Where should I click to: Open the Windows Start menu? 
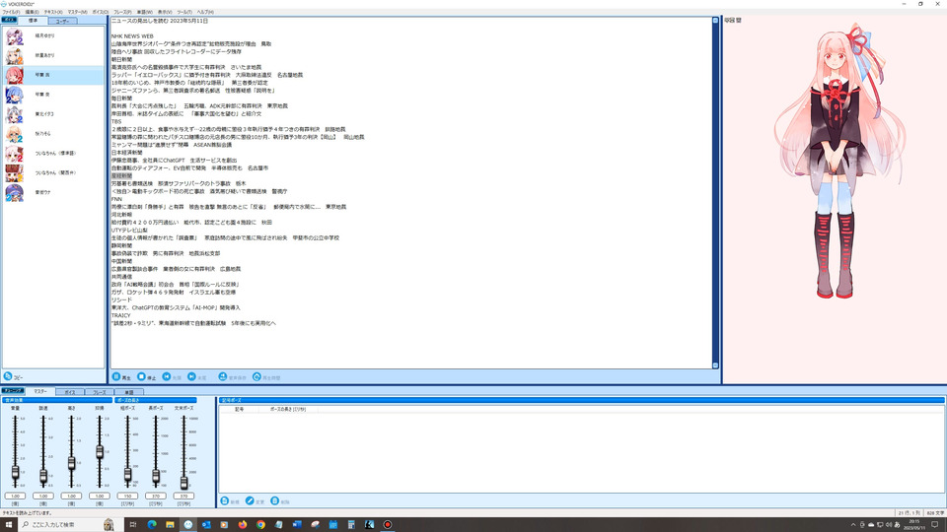click(x=9, y=525)
